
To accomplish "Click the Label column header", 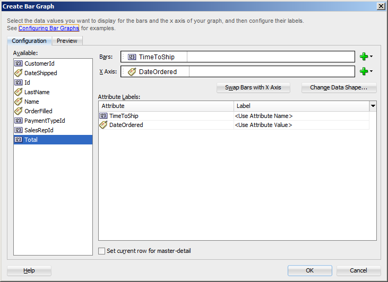I will (301, 106).
